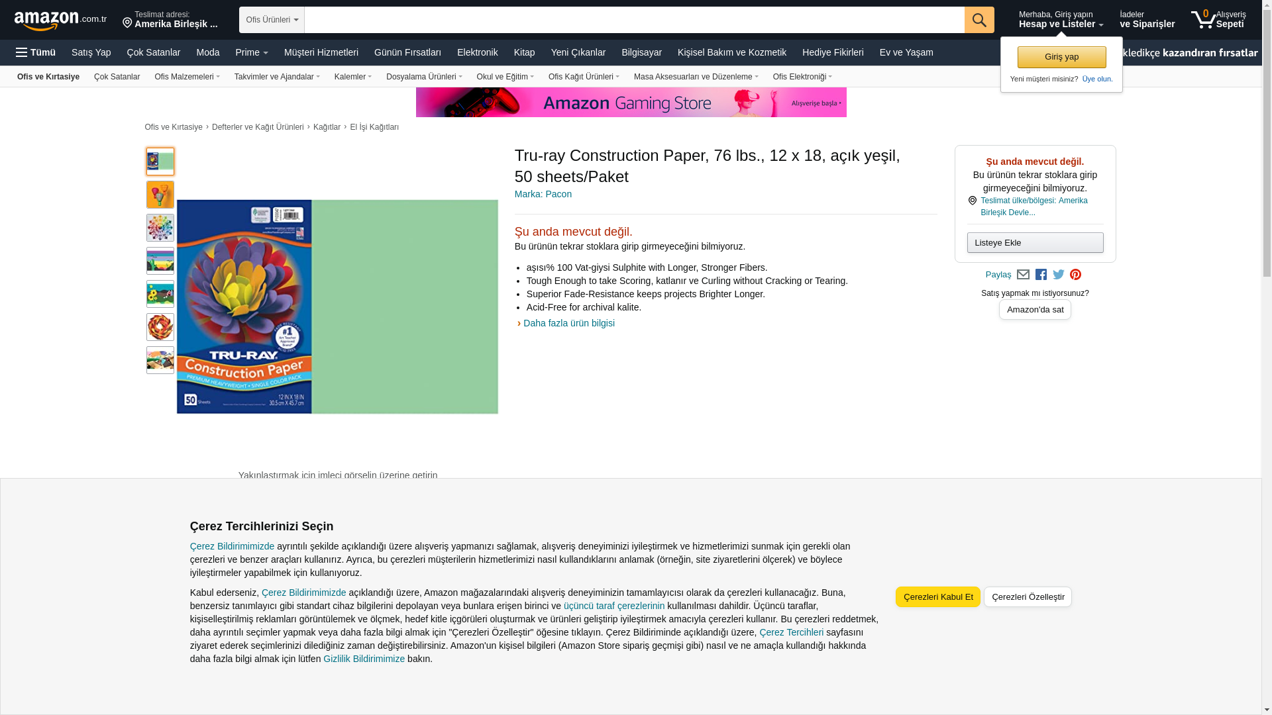Viewport: 1272px width, 715px height.
Task: Expand the Ofis Malzemeleri dropdown
Action: point(187,77)
